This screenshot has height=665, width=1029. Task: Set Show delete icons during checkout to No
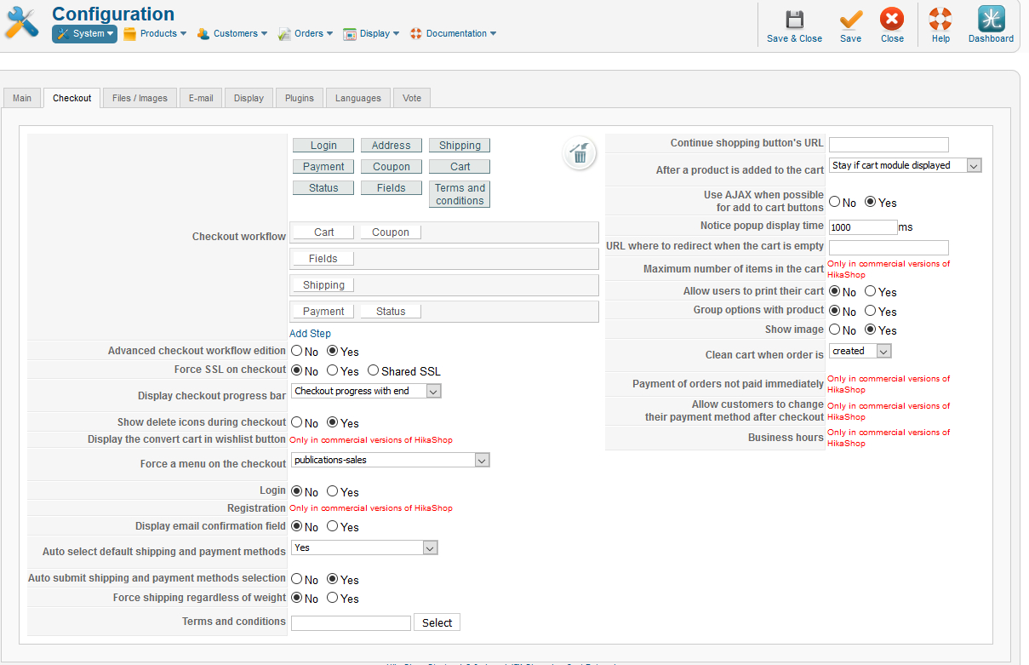296,422
